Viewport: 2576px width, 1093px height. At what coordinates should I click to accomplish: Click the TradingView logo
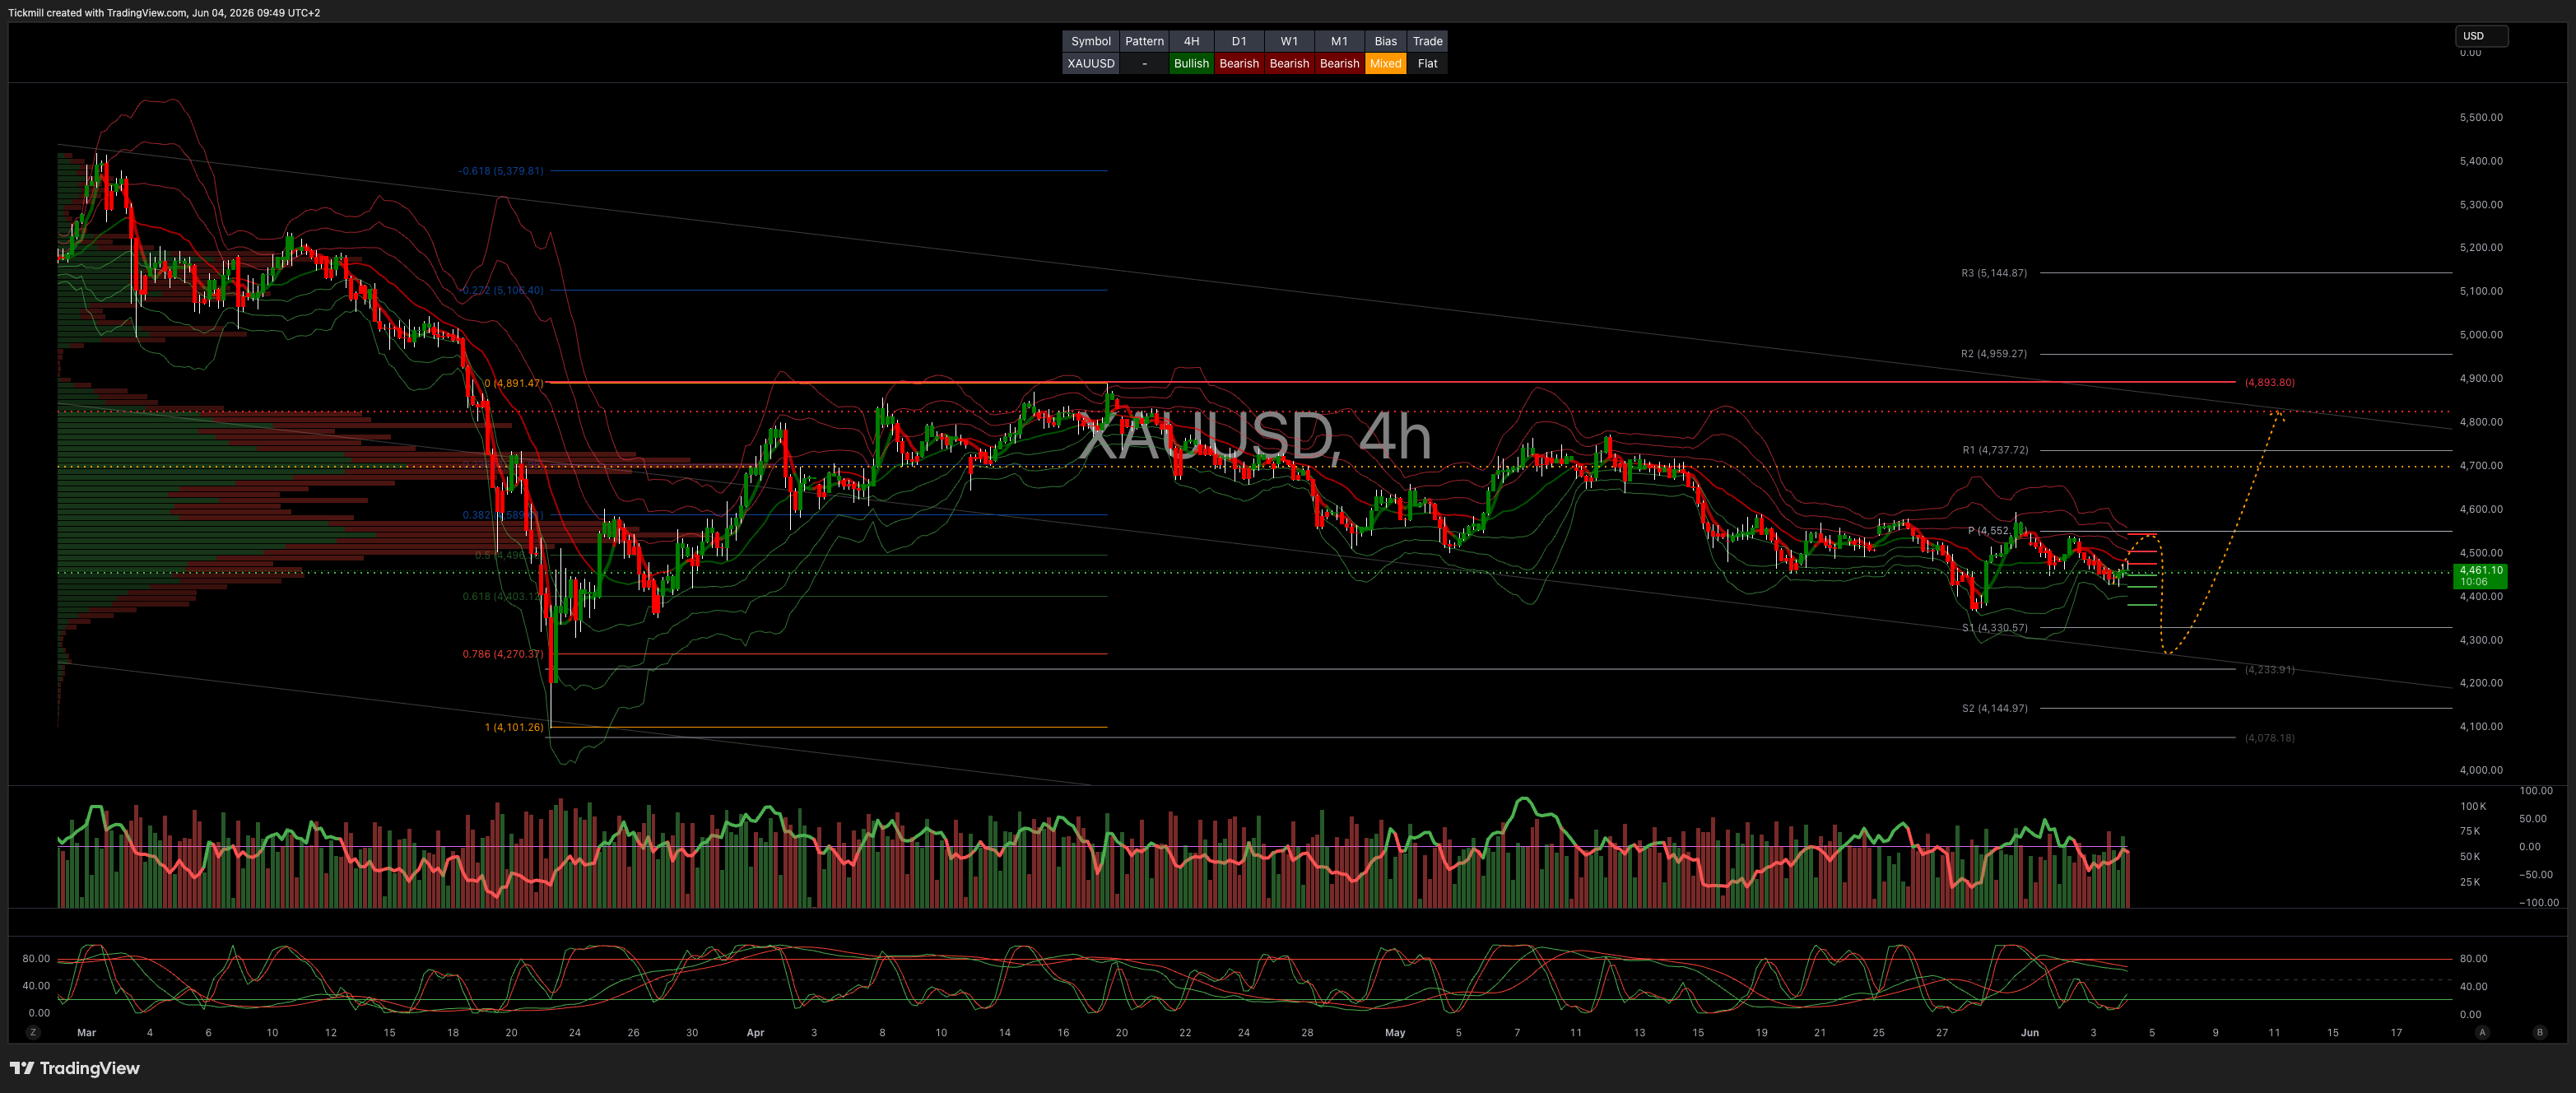coord(75,1068)
